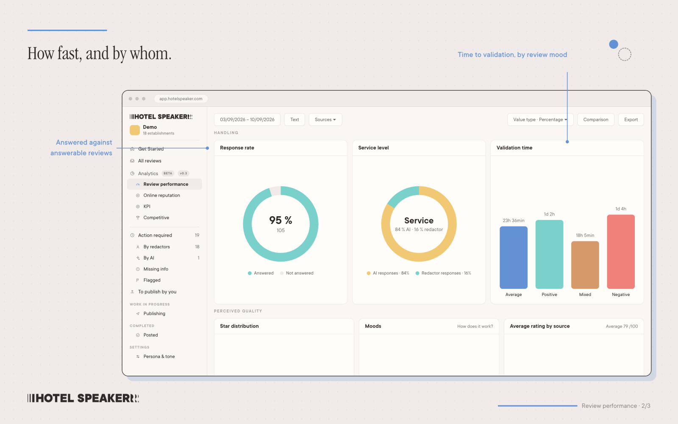Click the By redactors person icon
The height and width of the screenshot is (424, 678).
(x=138, y=247)
